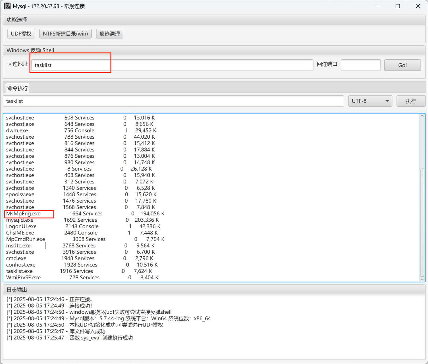The height and width of the screenshot is (364, 428).
Task: Select the ChsIME.exe process row
Action: point(82,233)
